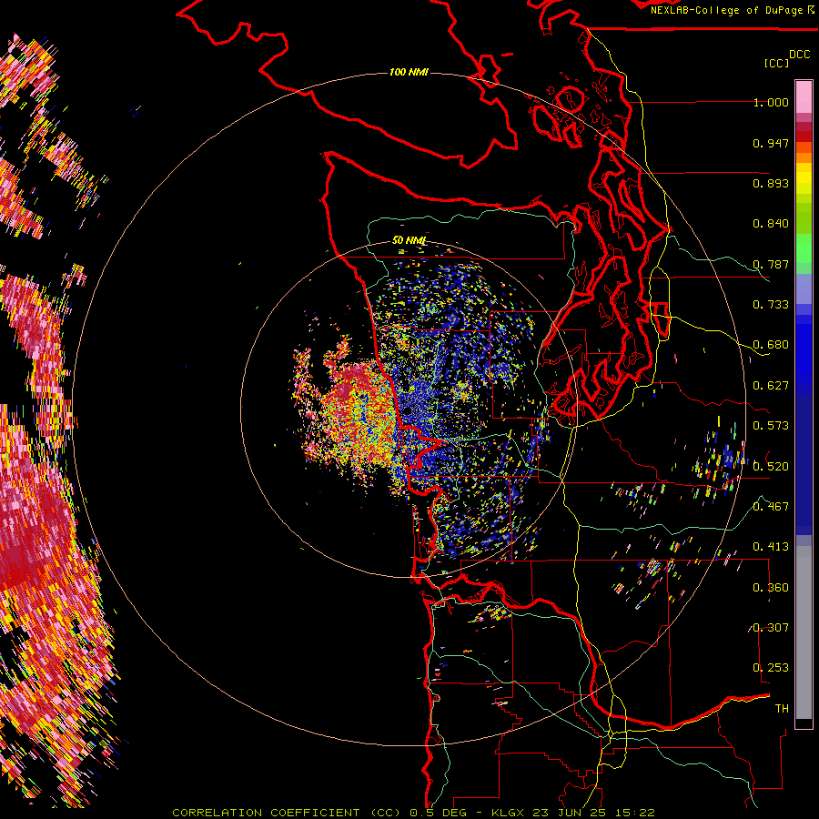Screen dimensions: 819x819
Task: Click the 0.787 color scale label
Action: [x=771, y=264]
